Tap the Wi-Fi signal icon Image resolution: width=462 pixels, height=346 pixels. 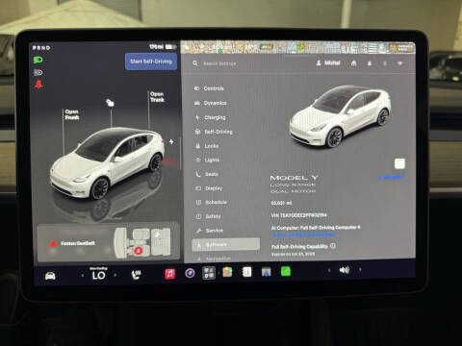400,63
